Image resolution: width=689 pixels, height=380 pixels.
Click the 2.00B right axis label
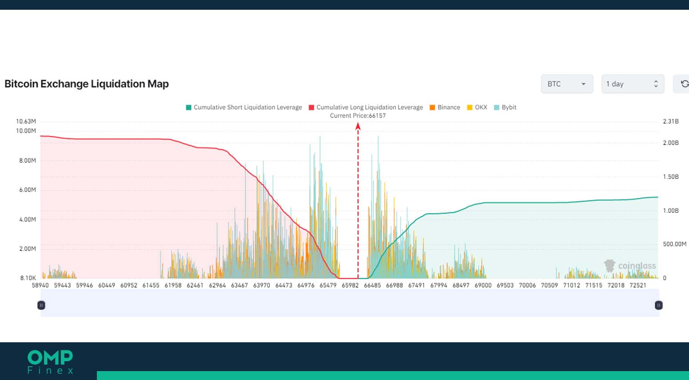(671, 142)
